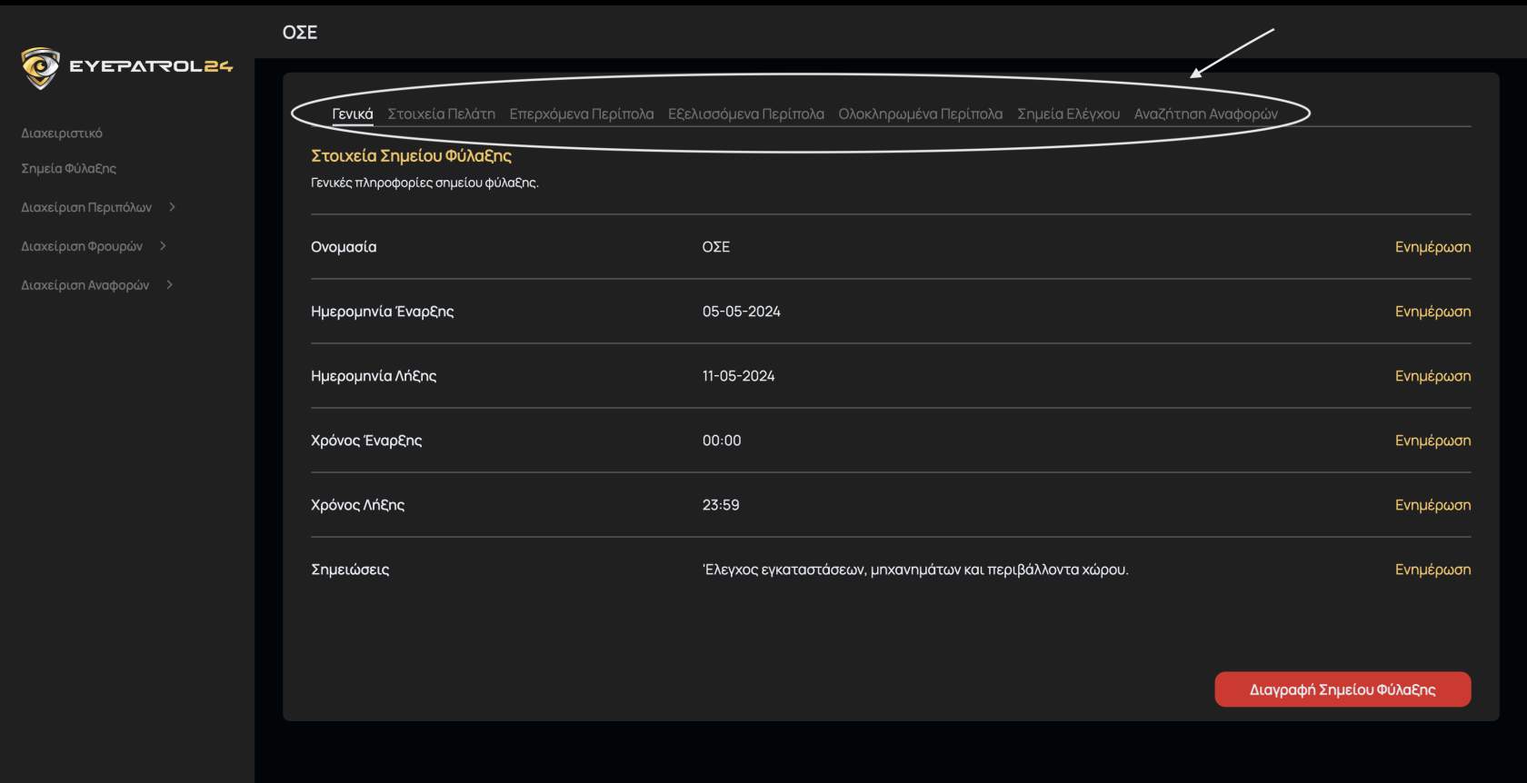This screenshot has width=1527, height=783.
Task: Open the Εξελισσόμενα Περίπολα tab
Action: [746, 114]
